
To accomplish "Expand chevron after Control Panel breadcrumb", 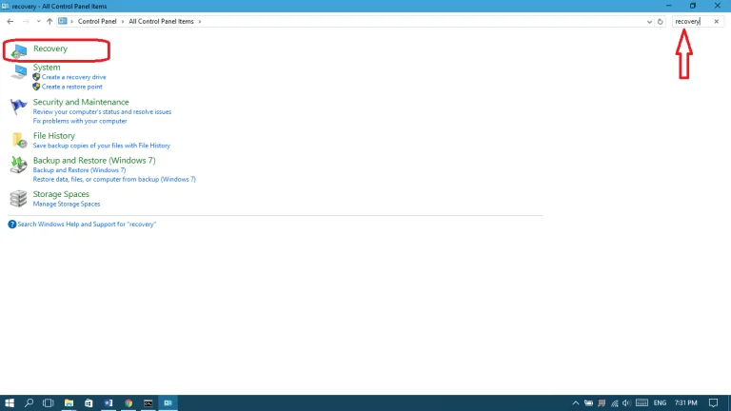I will click(x=123, y=22).
